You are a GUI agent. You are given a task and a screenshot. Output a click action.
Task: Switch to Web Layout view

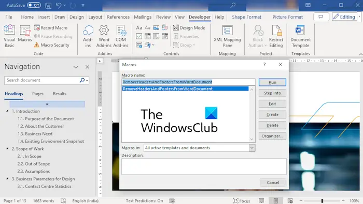[290, 201]
